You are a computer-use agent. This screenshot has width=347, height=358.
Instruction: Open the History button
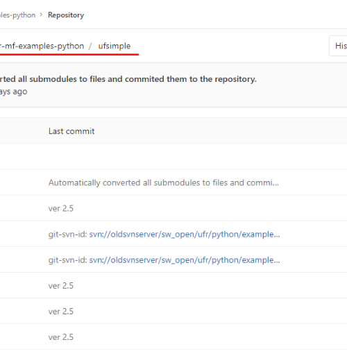[338, 46]
